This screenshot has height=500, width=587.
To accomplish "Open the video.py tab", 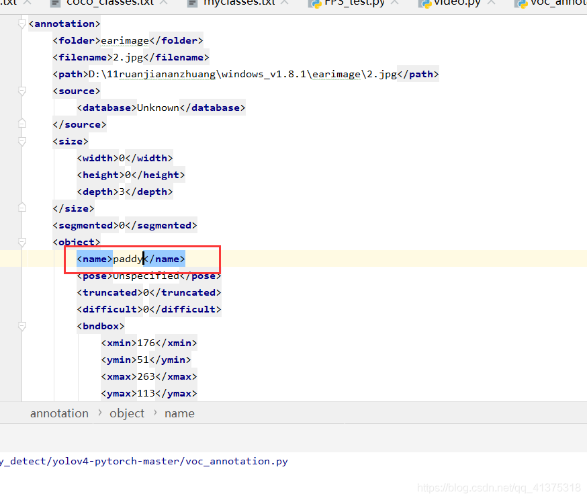I will [457, 3].
